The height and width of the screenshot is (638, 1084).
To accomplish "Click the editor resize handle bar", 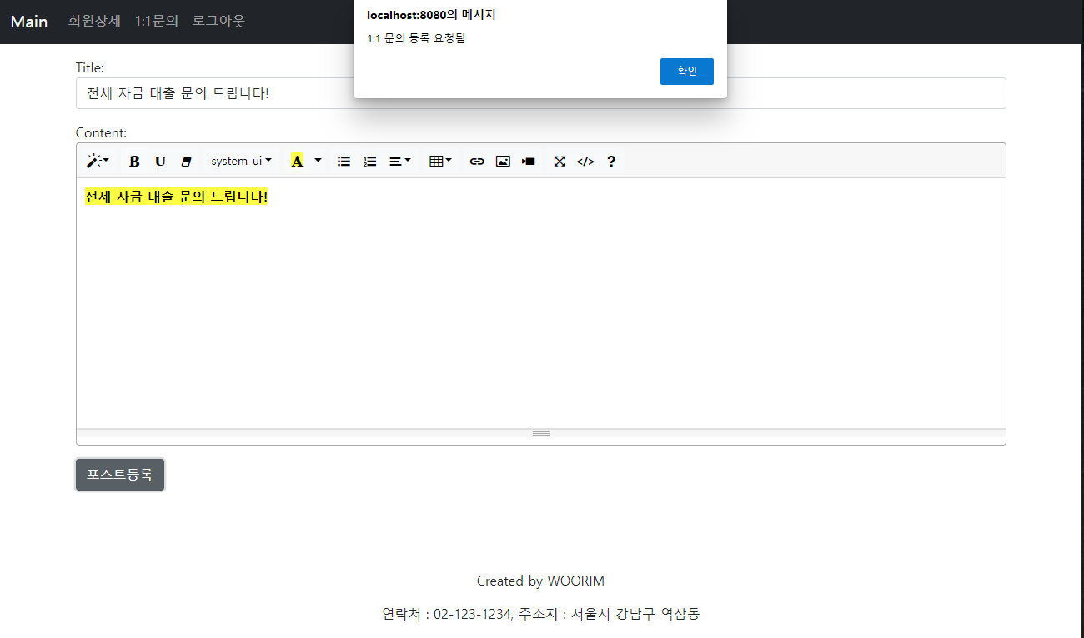I will tap(541, 433).
